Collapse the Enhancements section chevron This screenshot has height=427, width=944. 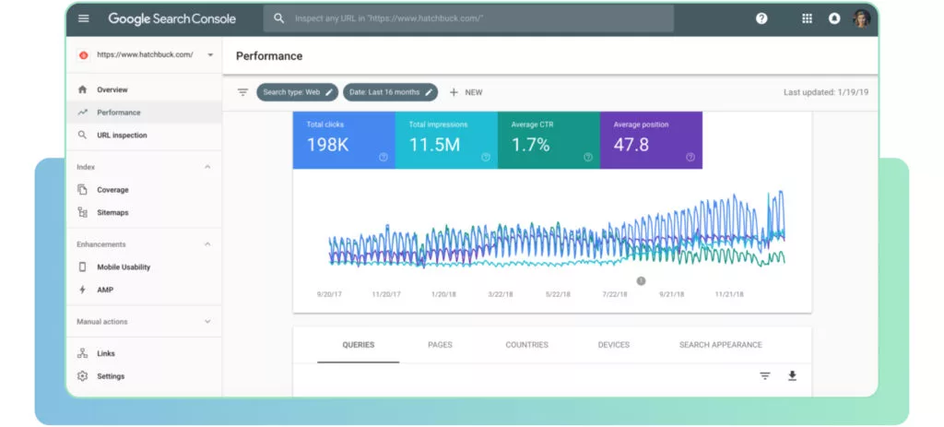(x=207, y=244)
